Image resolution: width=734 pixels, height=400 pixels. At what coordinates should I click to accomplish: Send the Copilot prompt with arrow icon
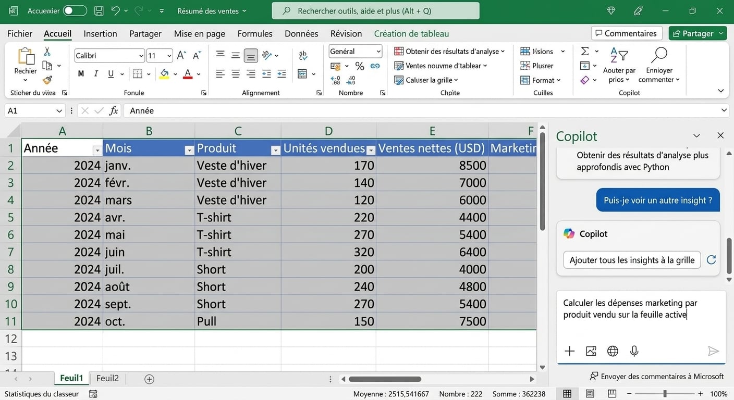(x=713, y=351)
